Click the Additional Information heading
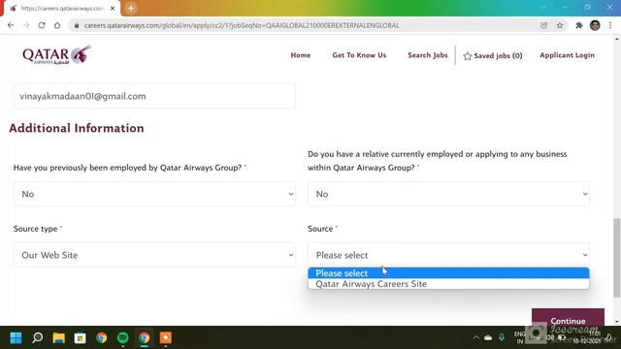The width and height of the screenshot is (621, 349). [77, 128]
